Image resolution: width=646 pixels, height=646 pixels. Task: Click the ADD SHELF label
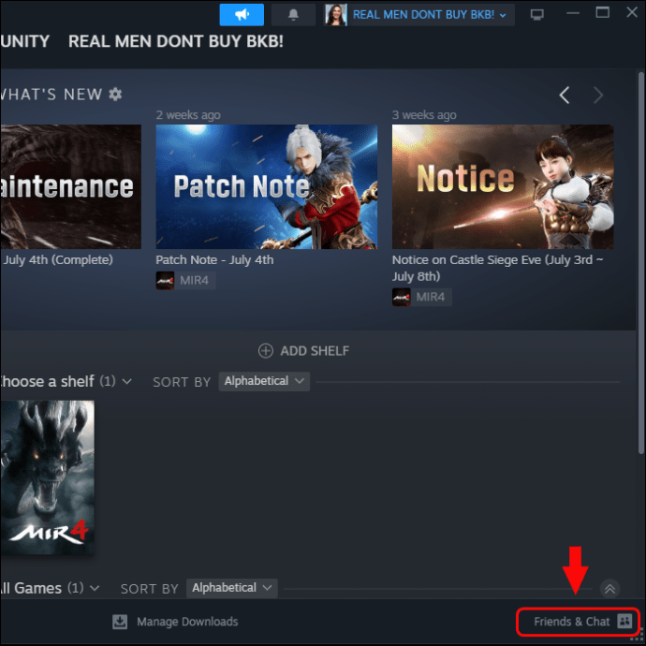(x=315, y=351)
